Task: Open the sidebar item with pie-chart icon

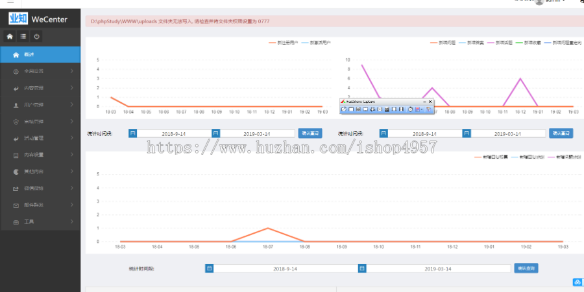Action: [x=40, y=172]
